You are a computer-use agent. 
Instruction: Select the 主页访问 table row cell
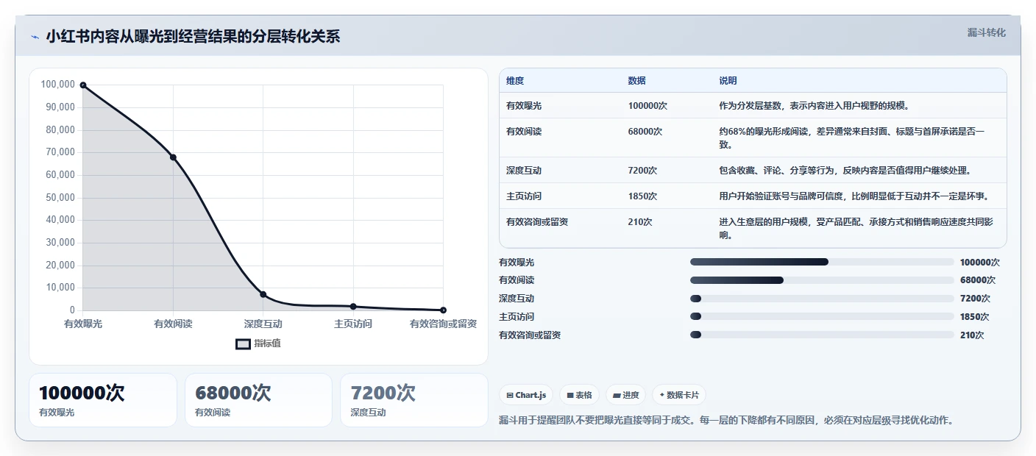click(x=524, y=196)
